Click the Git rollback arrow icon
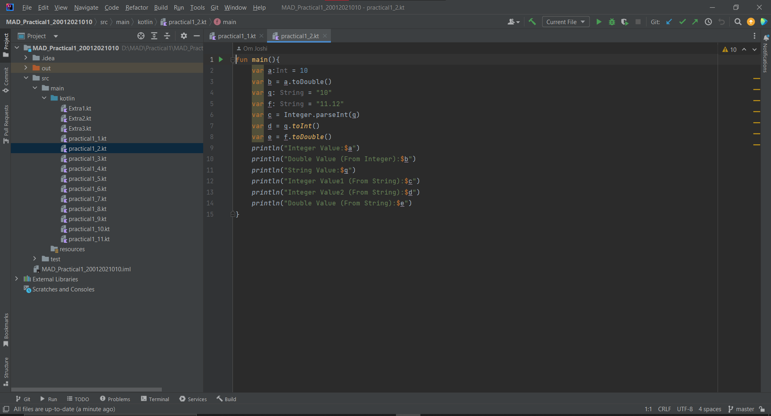Screen dimensions: 771x416 coord(722,22)
